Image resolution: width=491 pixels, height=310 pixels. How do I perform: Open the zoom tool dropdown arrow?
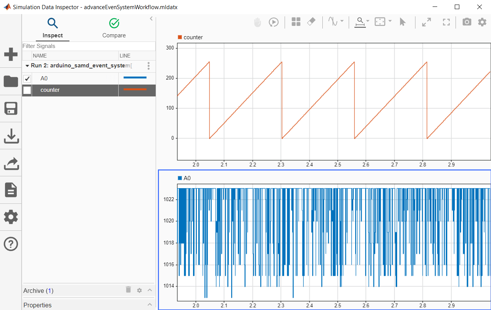[x=368, y=21]
